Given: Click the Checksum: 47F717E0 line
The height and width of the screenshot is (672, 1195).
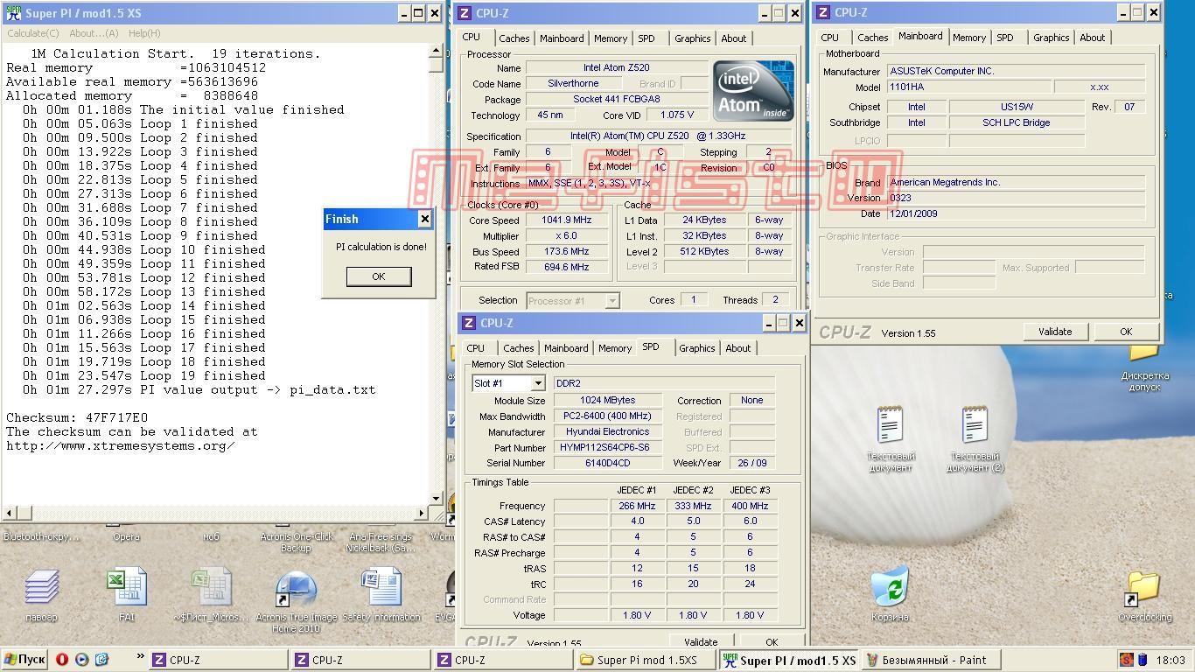Looking at the screenshot, I should [77, 417].
